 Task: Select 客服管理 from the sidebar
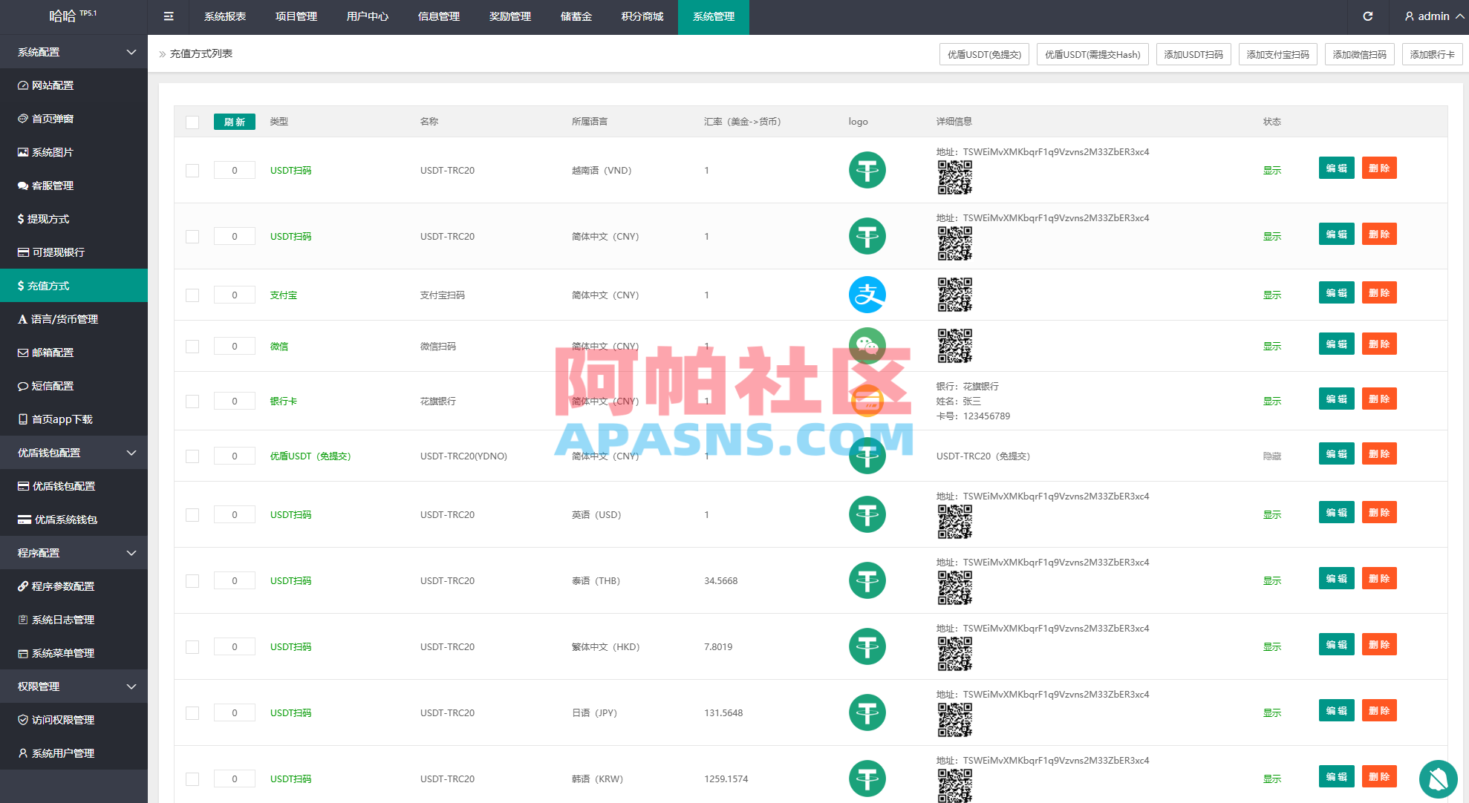56,186
